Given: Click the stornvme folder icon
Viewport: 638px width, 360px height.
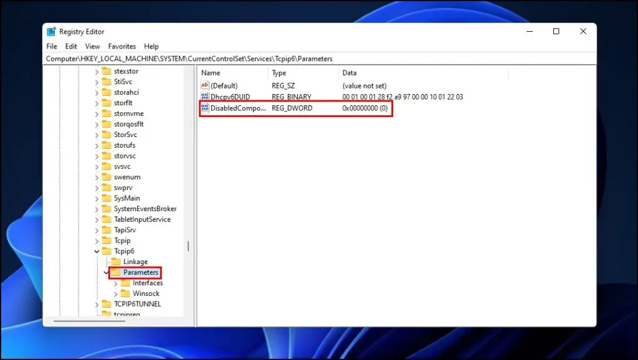Looking at the screenshot, I should [107, 113].
